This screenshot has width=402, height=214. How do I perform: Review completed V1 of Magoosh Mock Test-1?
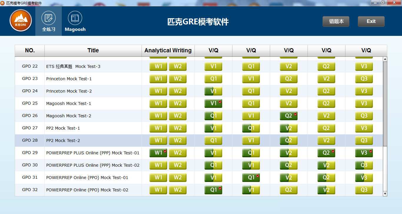pyautogui.click(x=213, y=103)
